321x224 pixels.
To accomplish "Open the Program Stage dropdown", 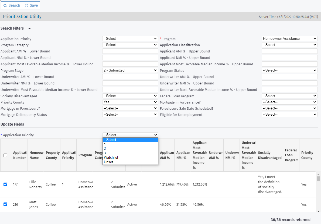I will tap(130, 70).
